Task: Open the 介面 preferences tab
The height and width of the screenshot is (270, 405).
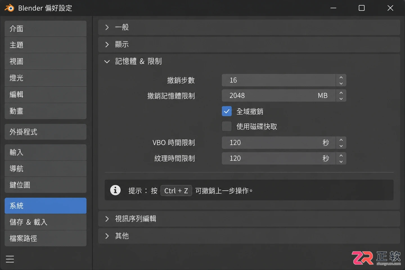Action: coord(46,29)
